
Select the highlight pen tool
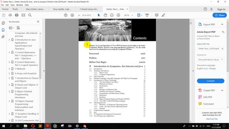163,15
